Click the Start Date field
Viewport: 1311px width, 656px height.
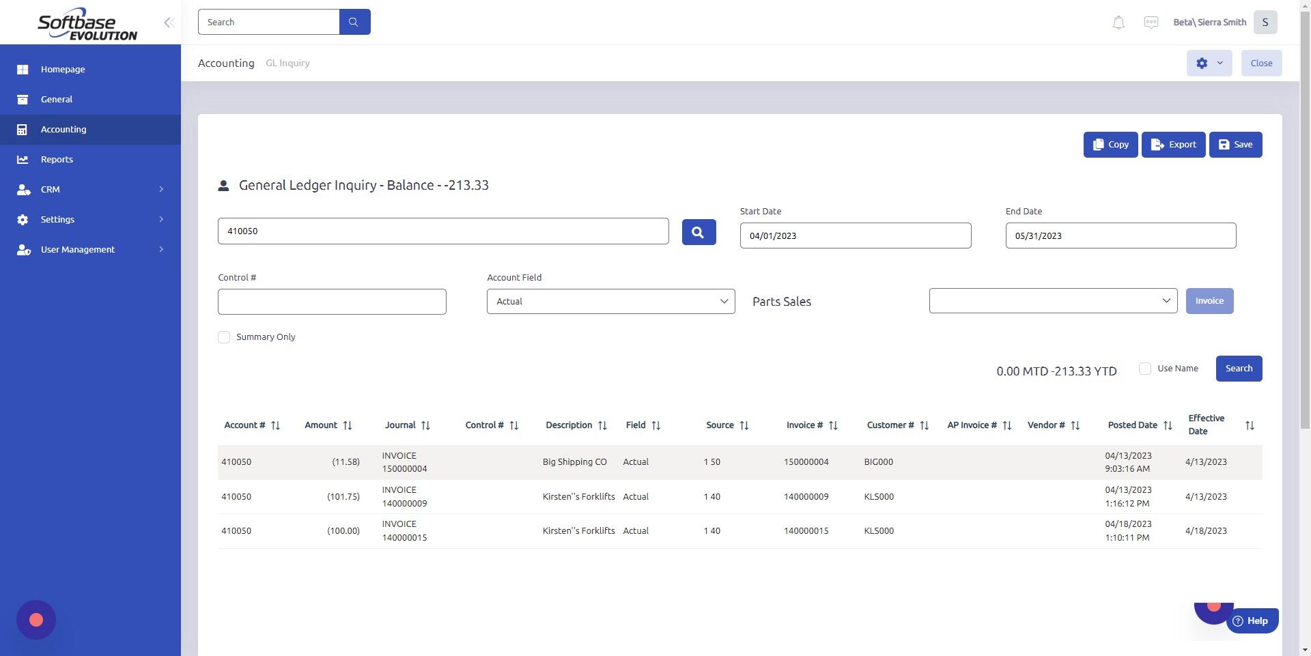click(x=855, y=236)
